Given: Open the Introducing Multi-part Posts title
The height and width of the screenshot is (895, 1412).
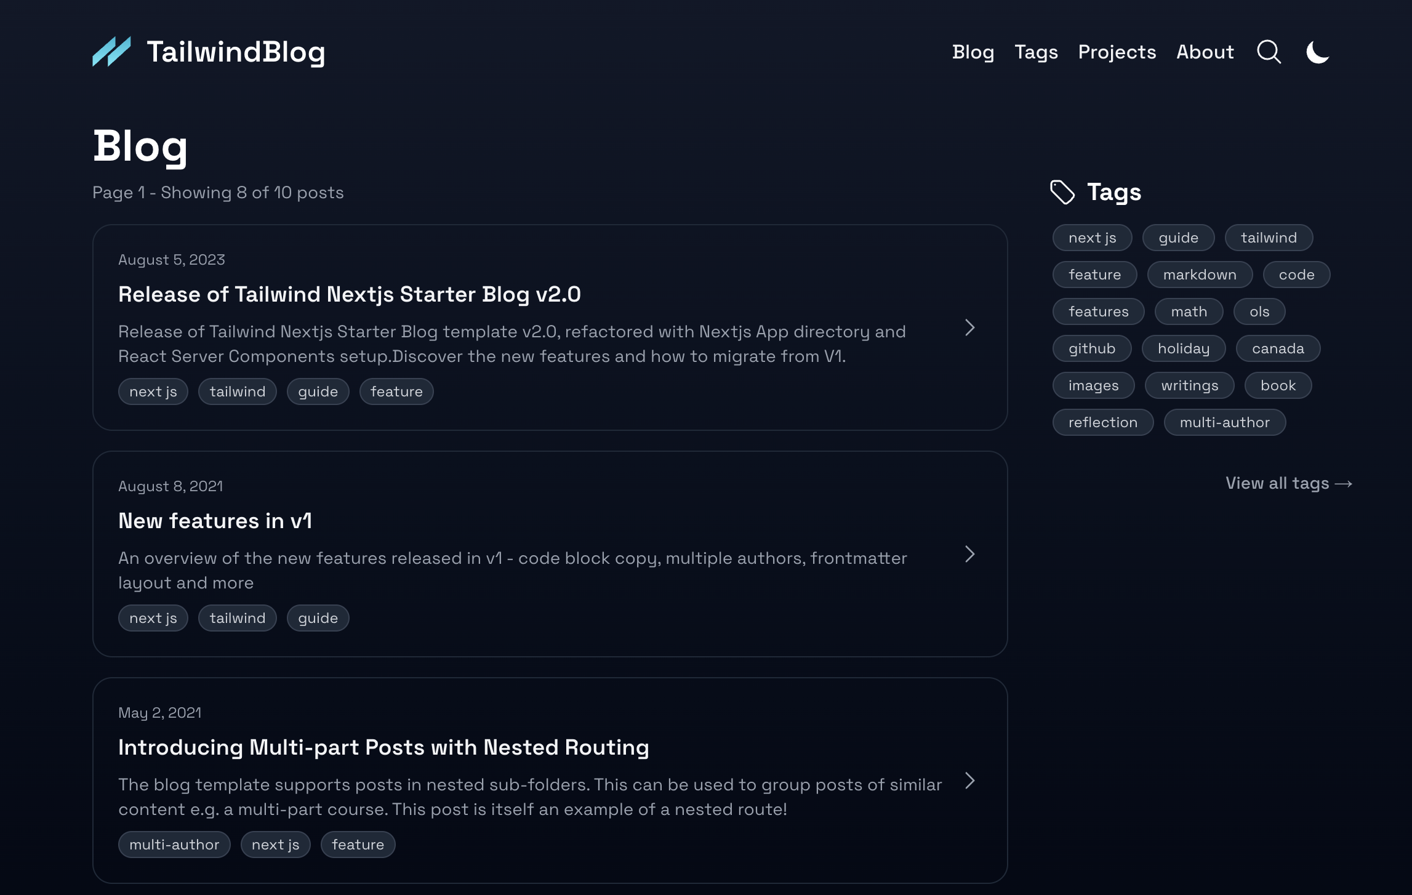Looking at the screenshot, I should pos(383,747).
